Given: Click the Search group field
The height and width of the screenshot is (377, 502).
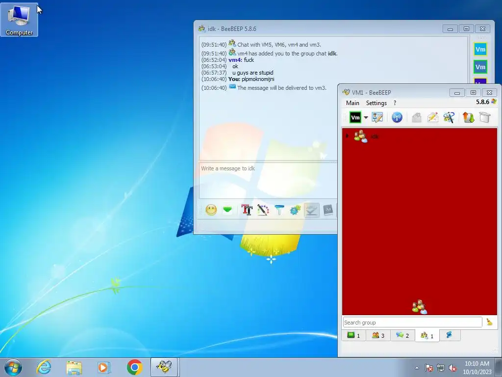Looking at the screenshot, I should coord(412,322).
